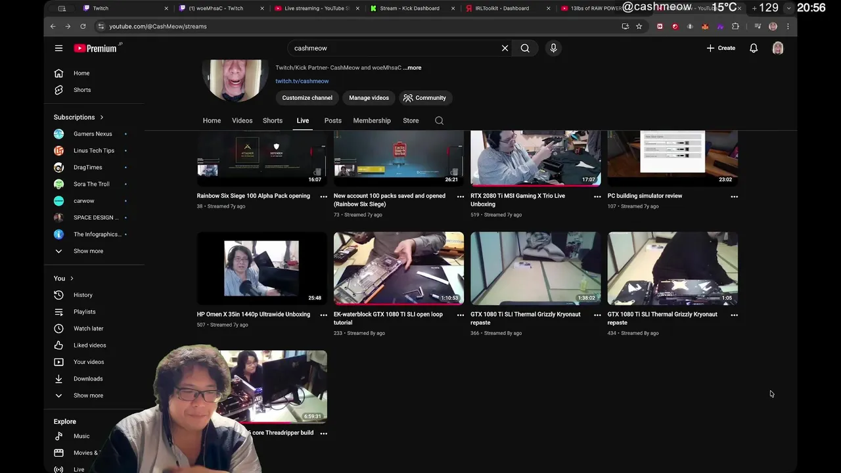The width and height of the screenshot is (841, 473).
Task: Switch to the channel Shorts tab
Action: point(273,121)
